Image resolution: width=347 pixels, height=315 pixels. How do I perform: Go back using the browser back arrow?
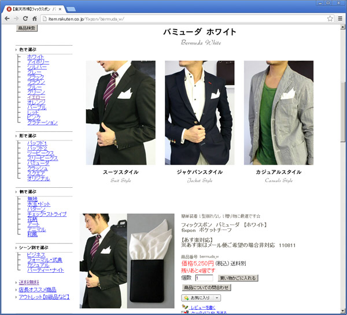[x=7, y=18]
